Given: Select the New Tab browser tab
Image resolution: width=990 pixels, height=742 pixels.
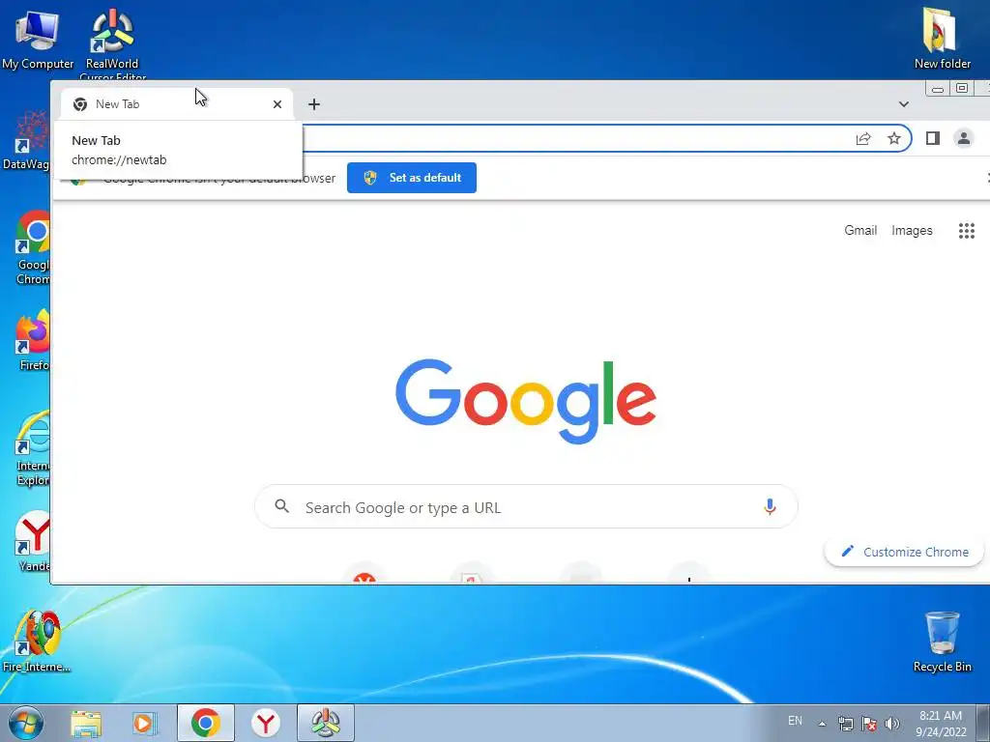Looking at the screenshot, I should tap(177, 104).
